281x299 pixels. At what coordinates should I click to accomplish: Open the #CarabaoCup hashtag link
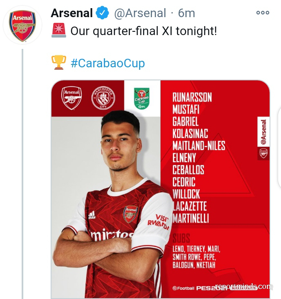click(107, 63)
